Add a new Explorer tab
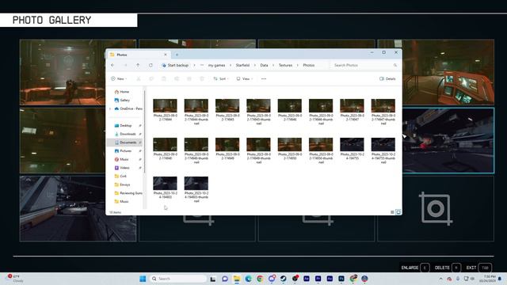 point(177,55)
